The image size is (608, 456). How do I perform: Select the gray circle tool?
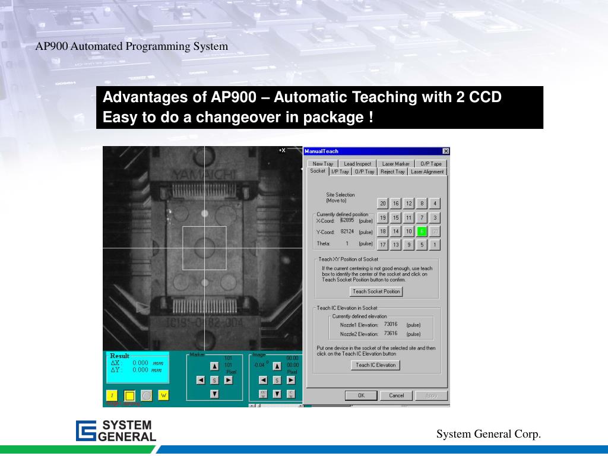147,395
